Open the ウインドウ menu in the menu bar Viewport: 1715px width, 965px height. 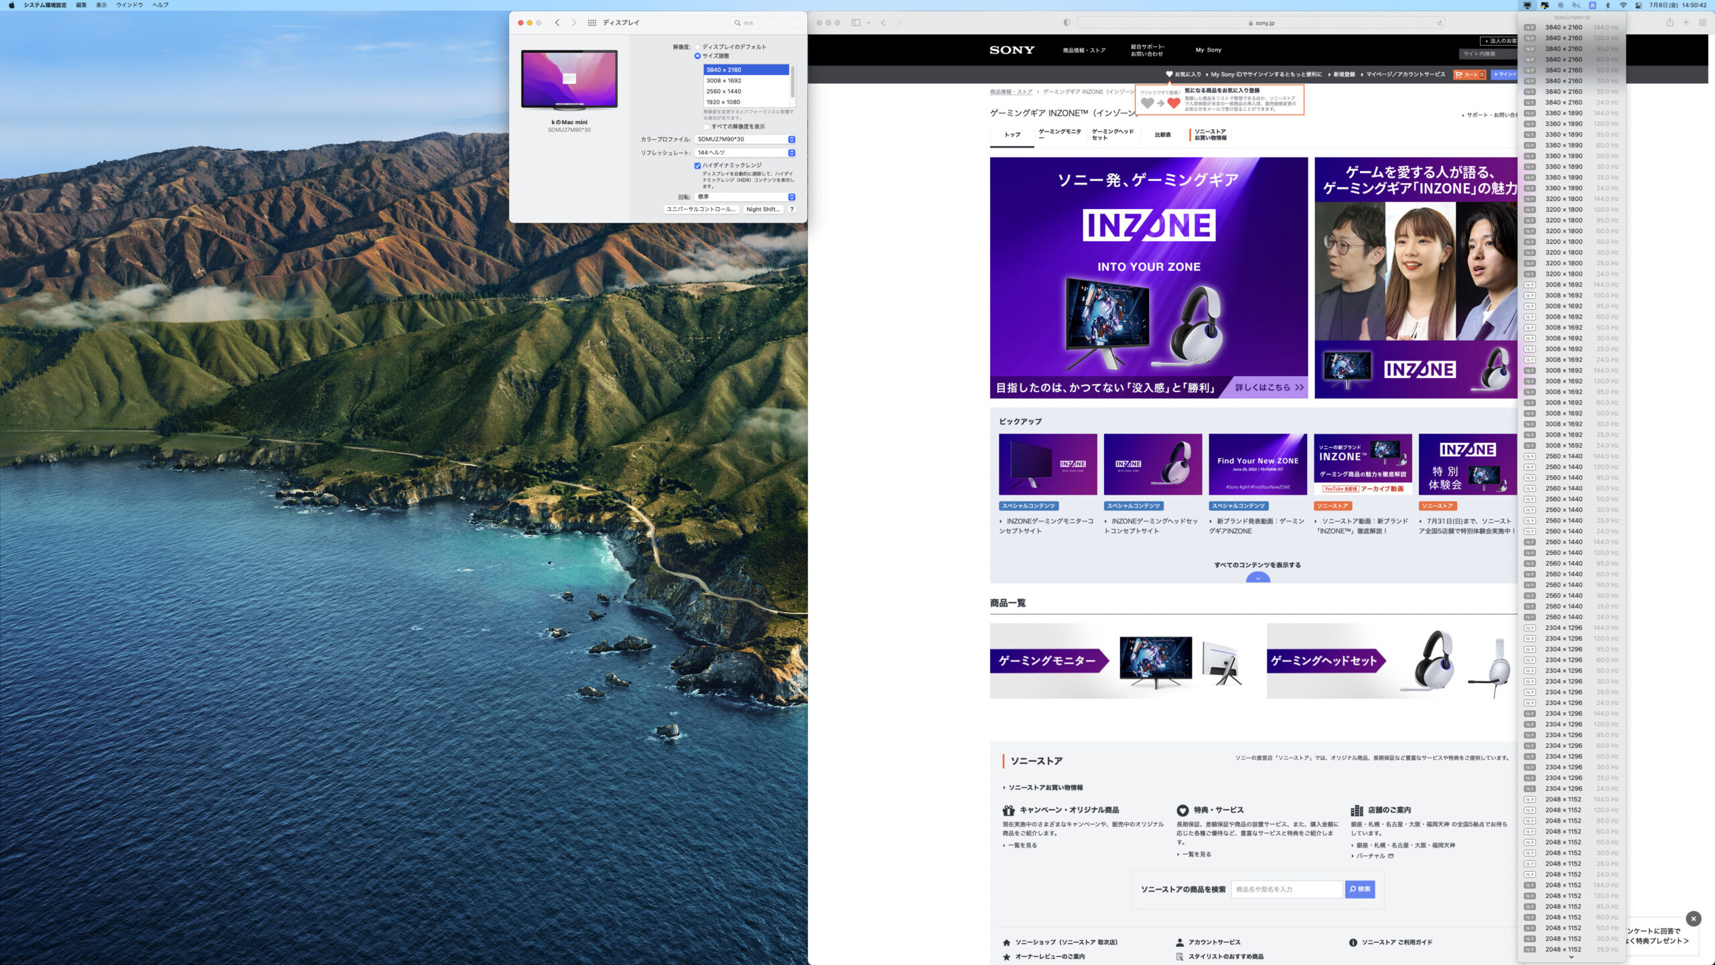pyautogui.click(x=129, y=5)
